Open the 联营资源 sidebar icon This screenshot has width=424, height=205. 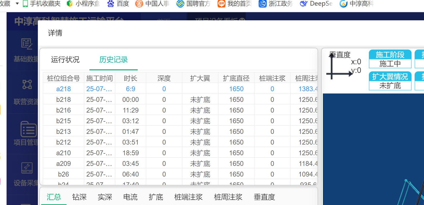(x=27, y=85)
